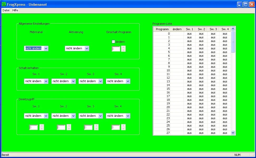Click the Sw. 1 column header
The image size is (256, 158).
[x=189, y=29]
